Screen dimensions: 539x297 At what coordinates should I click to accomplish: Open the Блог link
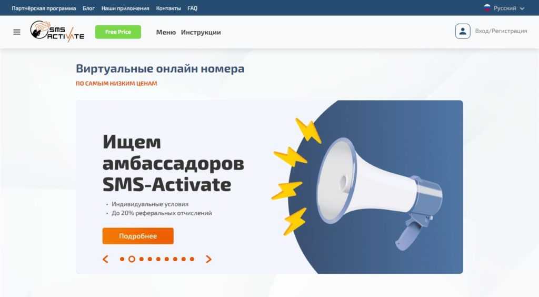click(x=88, y=8)
